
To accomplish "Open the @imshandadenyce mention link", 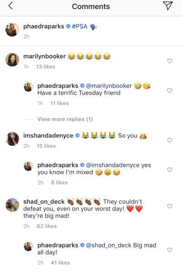I will 113,165.
